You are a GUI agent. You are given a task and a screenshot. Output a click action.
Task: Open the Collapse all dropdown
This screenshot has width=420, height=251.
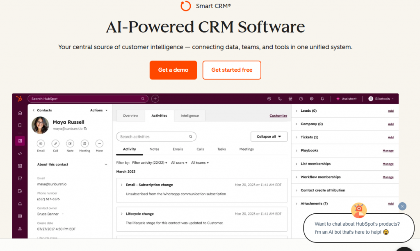pyautogui.click(x=269, y=137)
